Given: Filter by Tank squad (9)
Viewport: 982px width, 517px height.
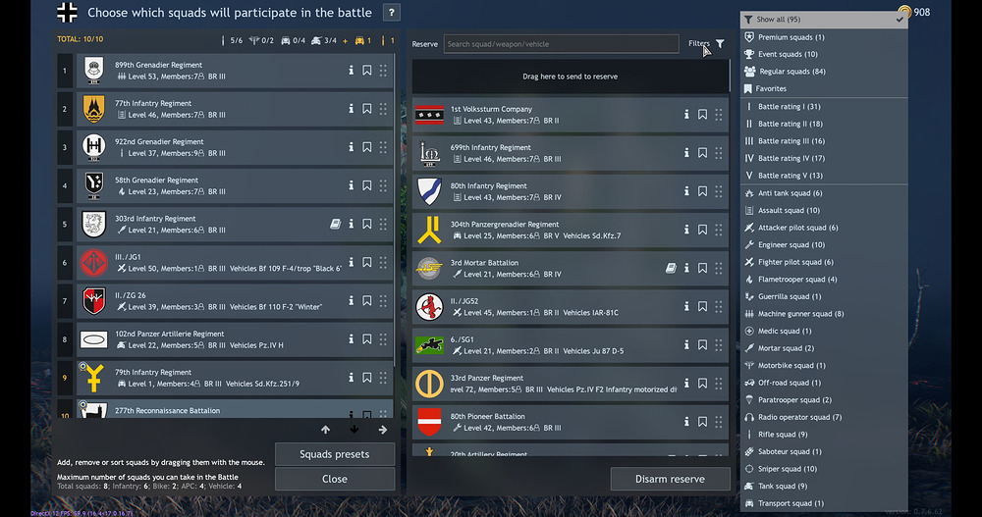Looking at the screenshot, I should pos(824,486).
